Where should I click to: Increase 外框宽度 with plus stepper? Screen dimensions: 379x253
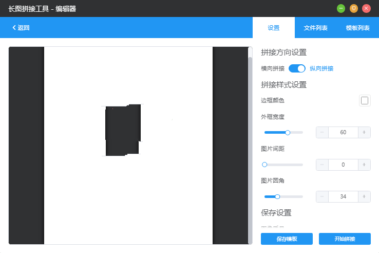tap(364, 133)
